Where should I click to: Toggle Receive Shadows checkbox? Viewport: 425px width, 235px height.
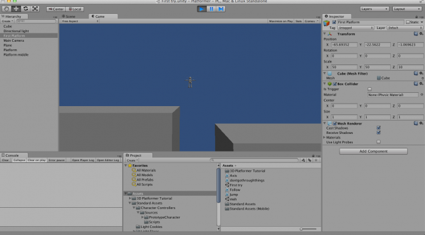(x=379, y=133)
